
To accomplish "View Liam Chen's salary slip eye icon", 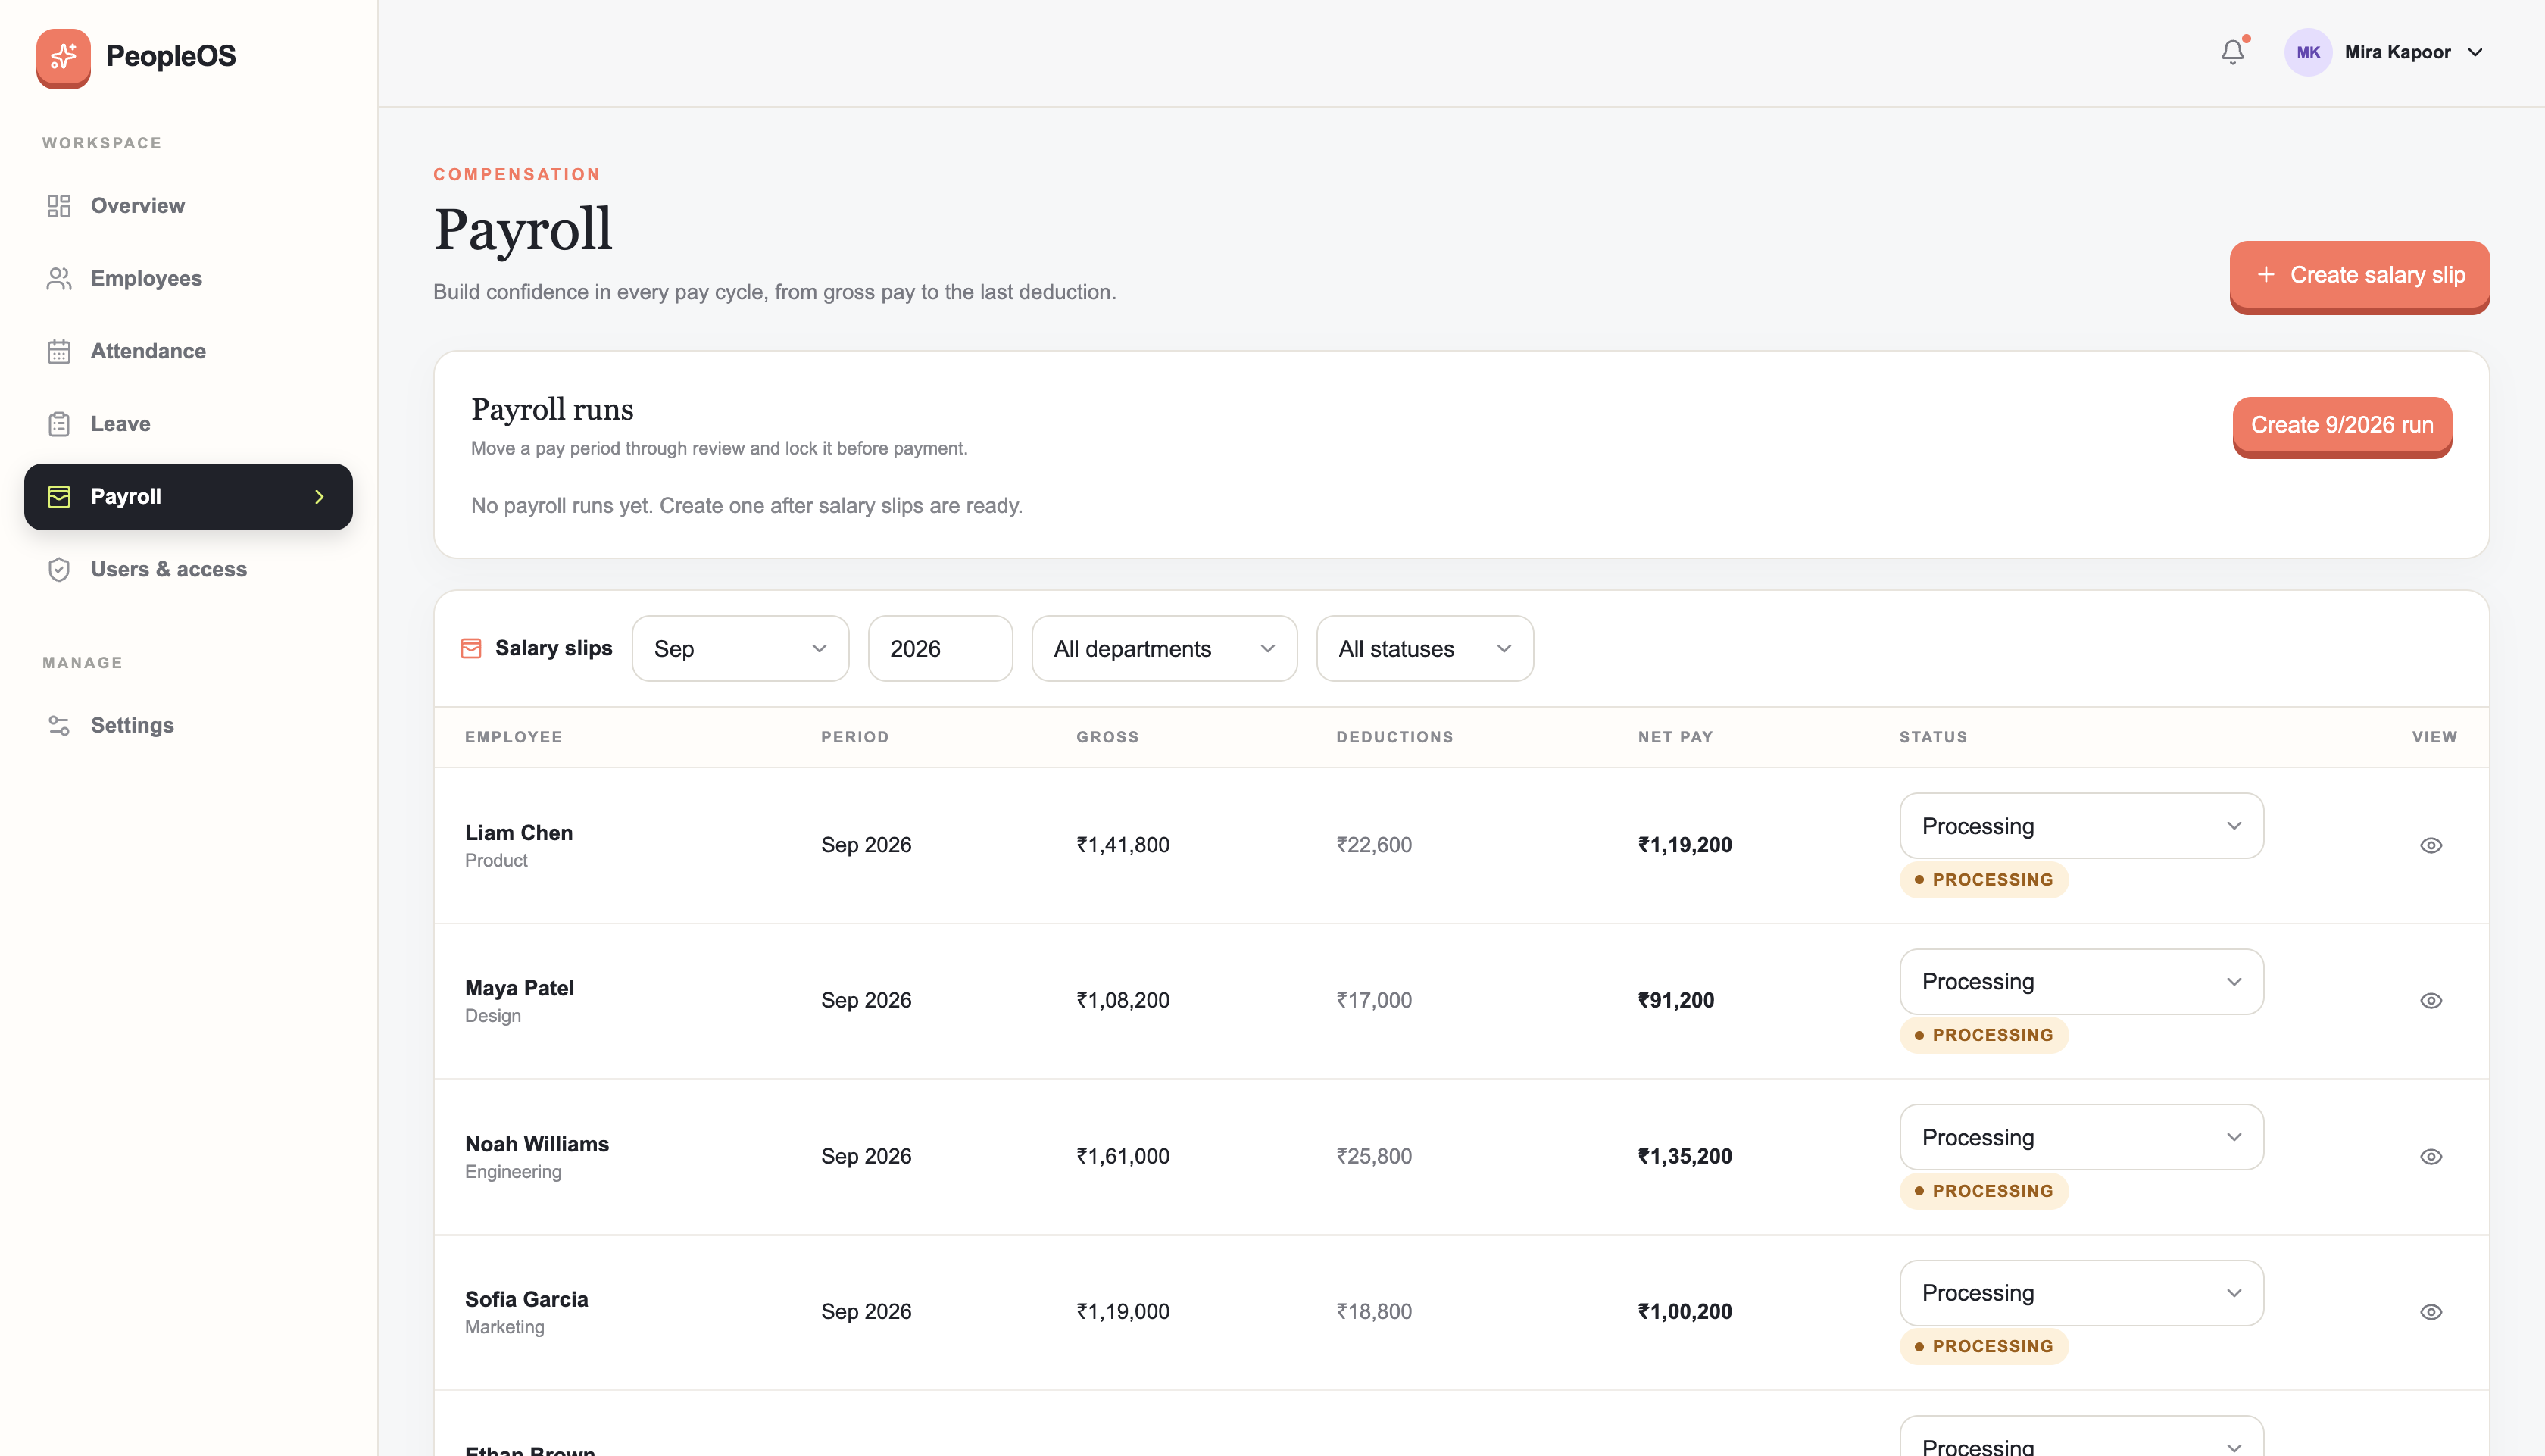I will tap(2431, 845).
